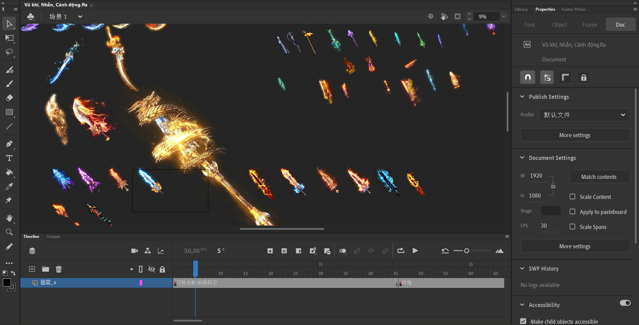Click the Match contents button
Screen dimensions: 639x325
tap(599, 177)
